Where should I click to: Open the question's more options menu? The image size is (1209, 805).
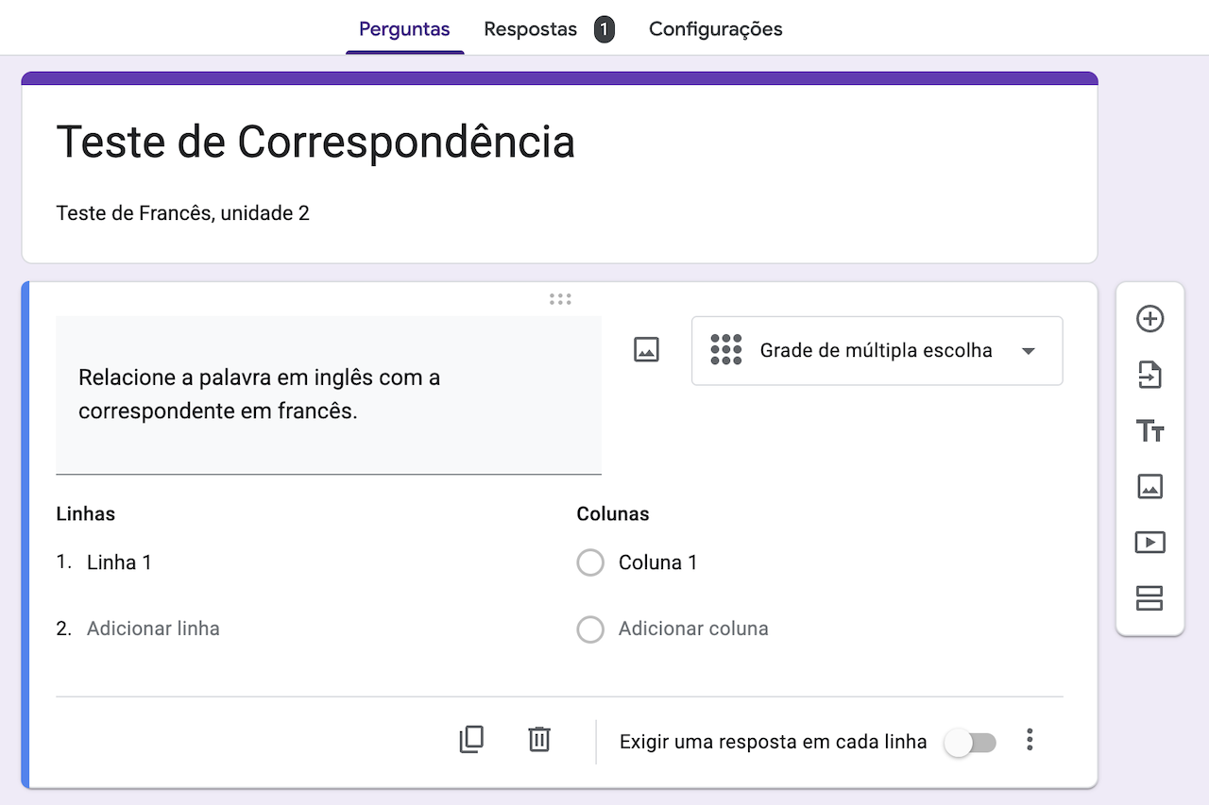coord(1030,741)
